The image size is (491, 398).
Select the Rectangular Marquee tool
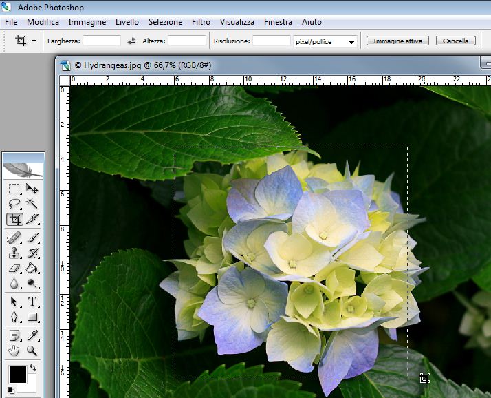(14, 189)
